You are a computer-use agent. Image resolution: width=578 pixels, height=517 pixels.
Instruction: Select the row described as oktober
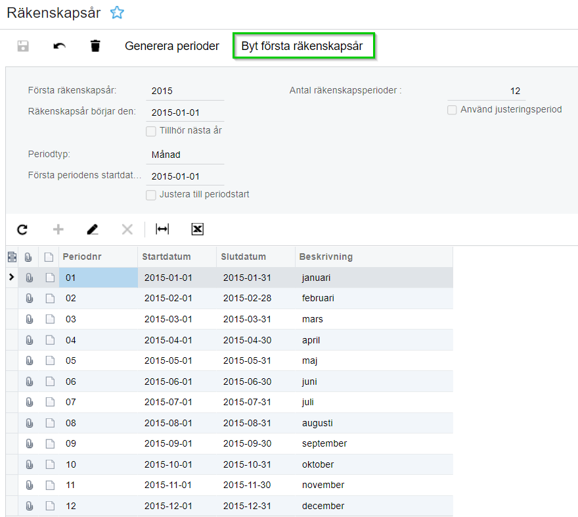click(x=230, y=464)
